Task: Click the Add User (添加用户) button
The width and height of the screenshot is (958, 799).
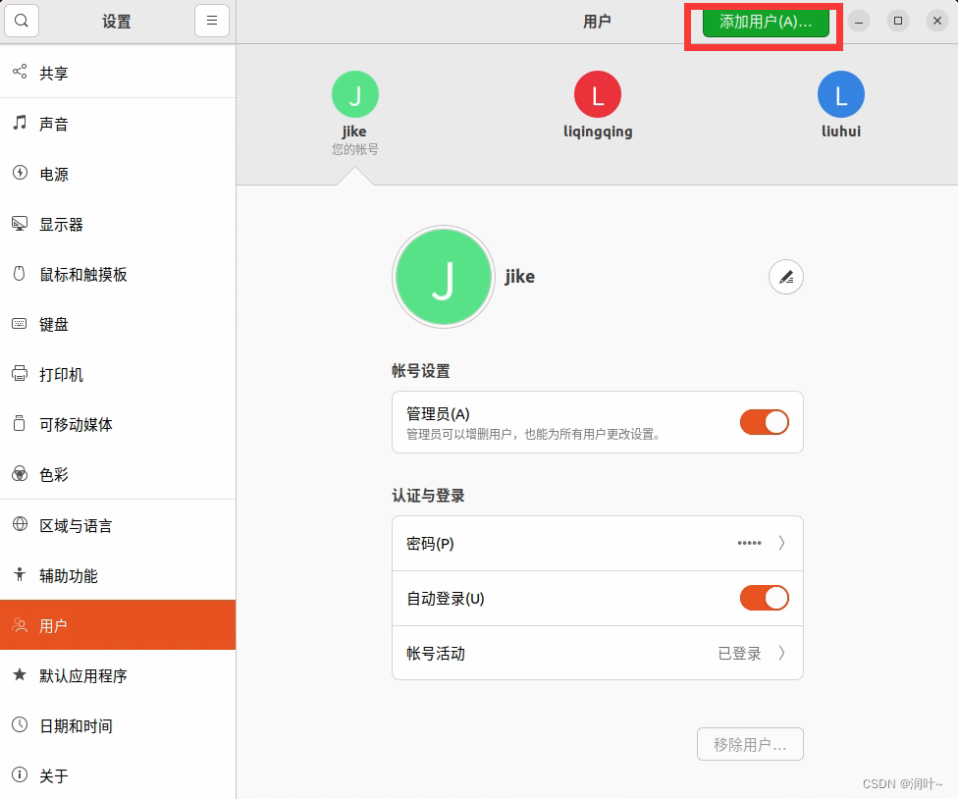Action: pos(766,23)
